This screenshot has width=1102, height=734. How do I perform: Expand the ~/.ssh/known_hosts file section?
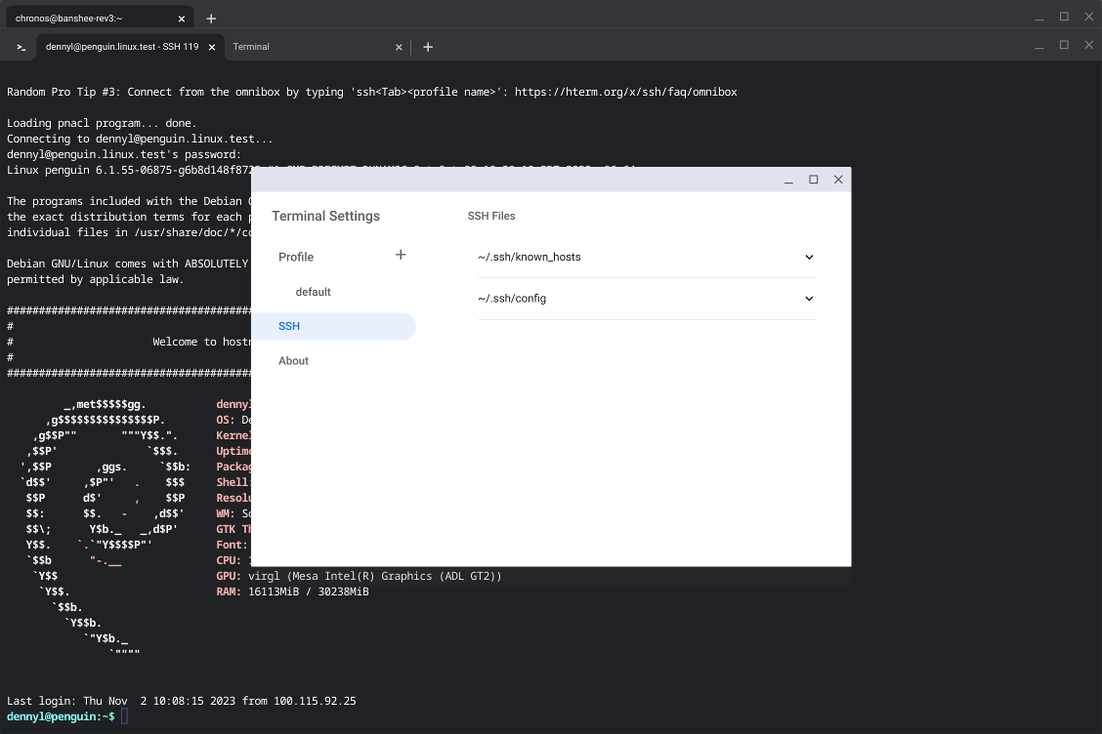647,257
